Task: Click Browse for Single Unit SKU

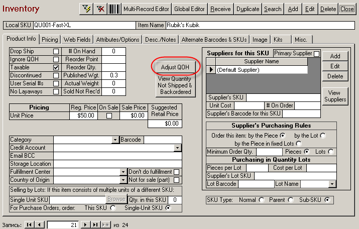Action: pyautogui.click(x=116, y=199)
